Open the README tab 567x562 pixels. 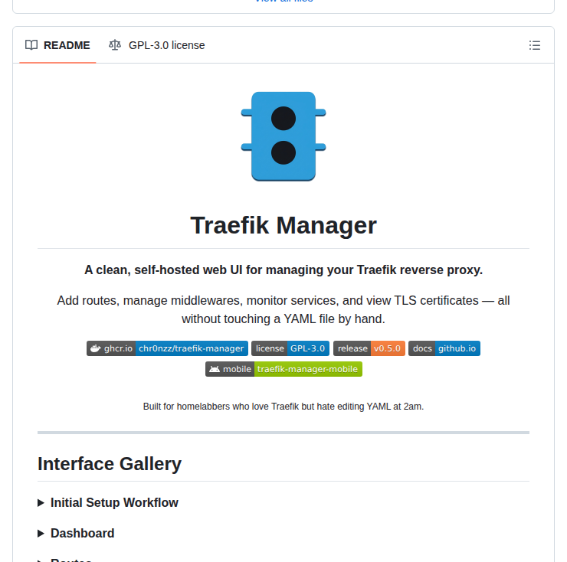pyautogui.click(x=57, y=45)
